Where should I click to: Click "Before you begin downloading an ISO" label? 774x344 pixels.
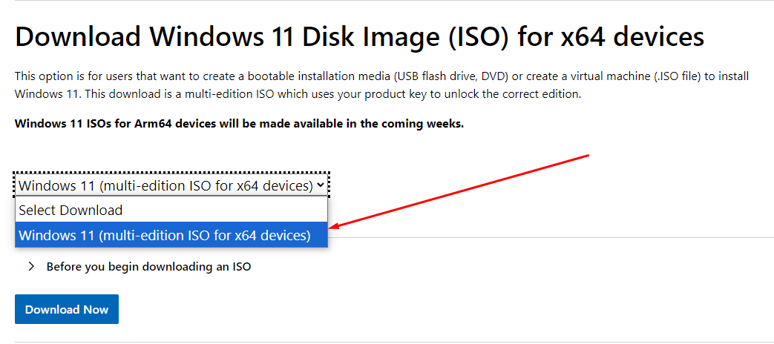(x=148, y=267)
